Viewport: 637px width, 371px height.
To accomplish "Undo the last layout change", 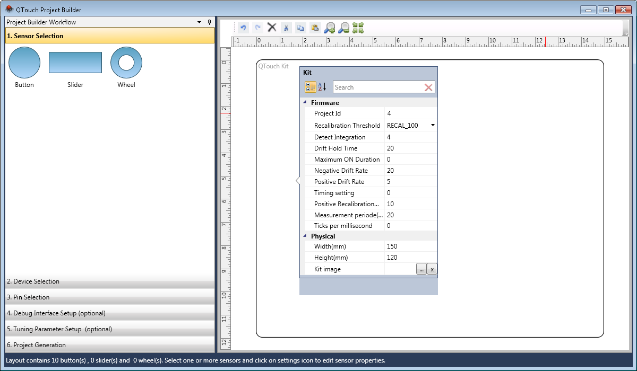I will pyautogui.click(x=244, y=28).
